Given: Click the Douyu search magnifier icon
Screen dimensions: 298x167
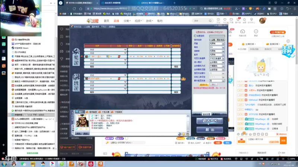Looking at the screenshot, I should point(210,21).
